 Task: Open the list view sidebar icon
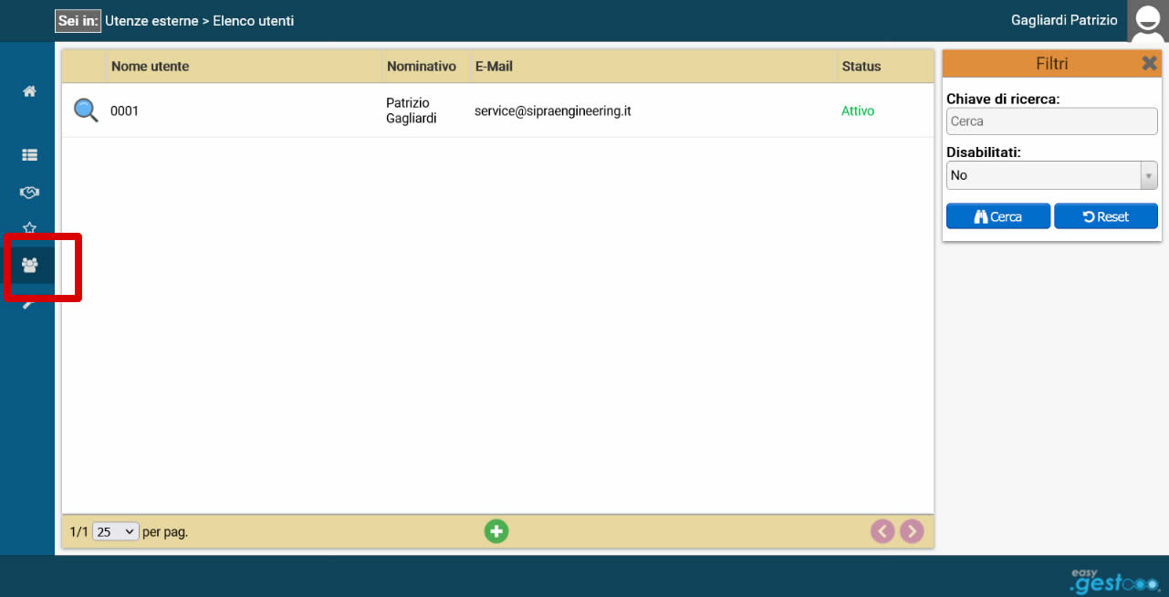[x=29, y=155]
